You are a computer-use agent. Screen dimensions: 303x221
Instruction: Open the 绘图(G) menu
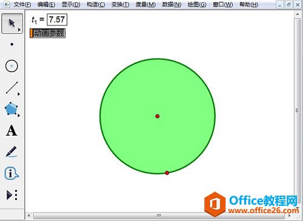197,4
